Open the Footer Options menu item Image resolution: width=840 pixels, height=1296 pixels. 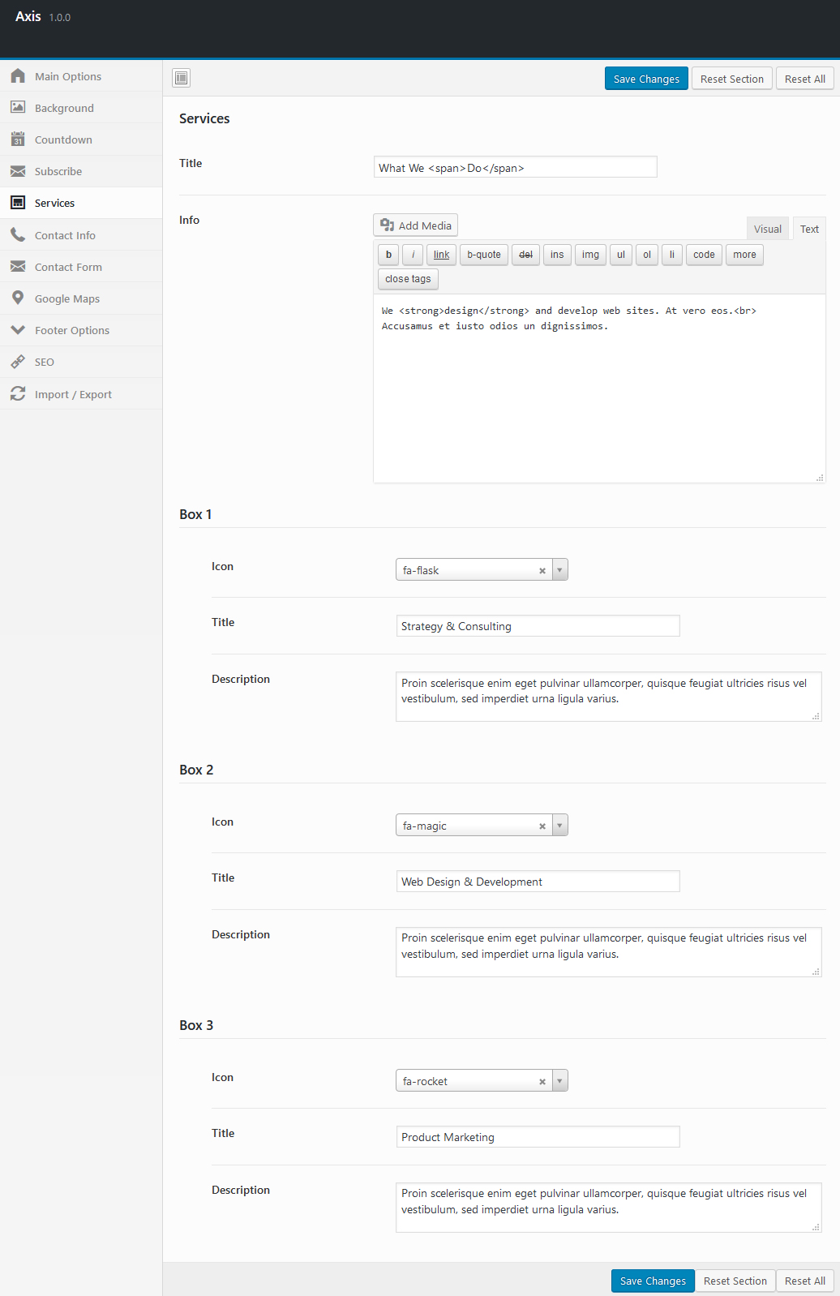pyautogui.click(x=72, y=330)
